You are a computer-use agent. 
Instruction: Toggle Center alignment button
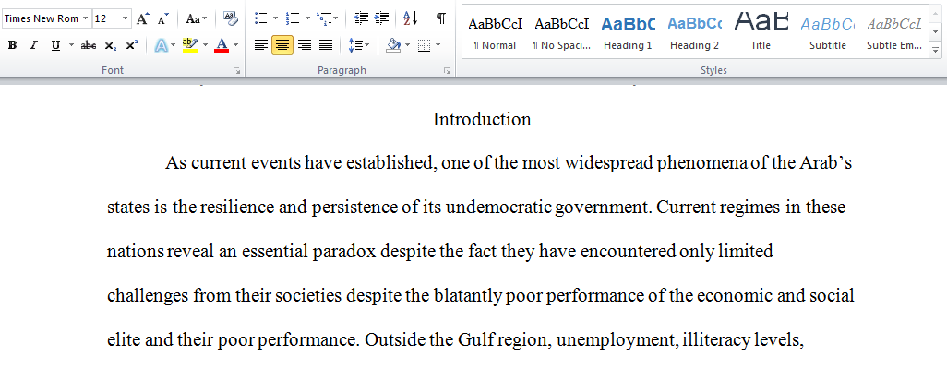coord(282,45)
